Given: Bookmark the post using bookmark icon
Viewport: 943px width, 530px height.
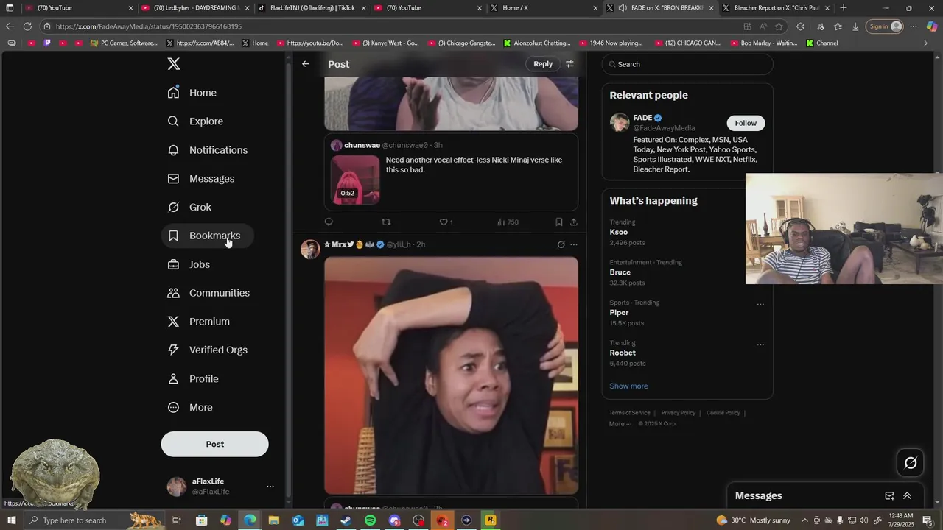Looking at the screenshot, I should (x=559, y=222).
